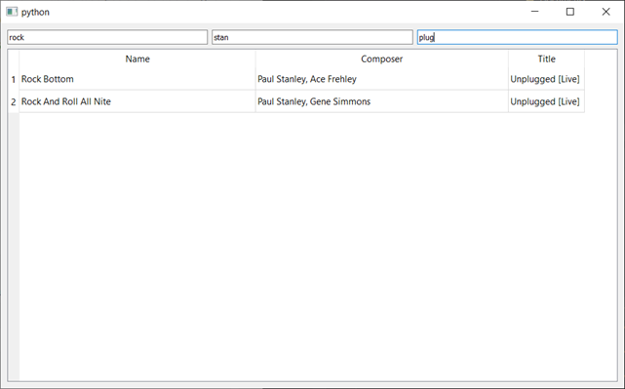Image resolution: width=625 pixels, height=389 pixels.
Task: Select row header 1
Action: (x=14, y=79)
